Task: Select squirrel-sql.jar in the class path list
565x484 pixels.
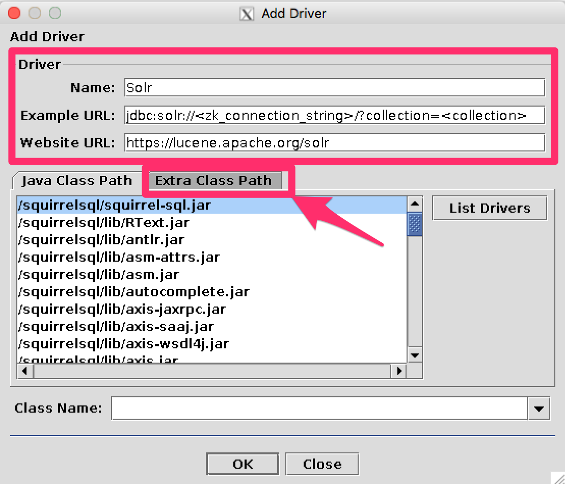Action: click(x=114, y=206)
